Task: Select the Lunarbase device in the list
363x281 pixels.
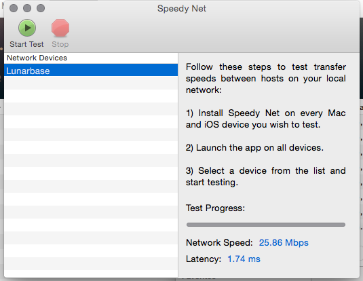Action: tap(91, 71)
